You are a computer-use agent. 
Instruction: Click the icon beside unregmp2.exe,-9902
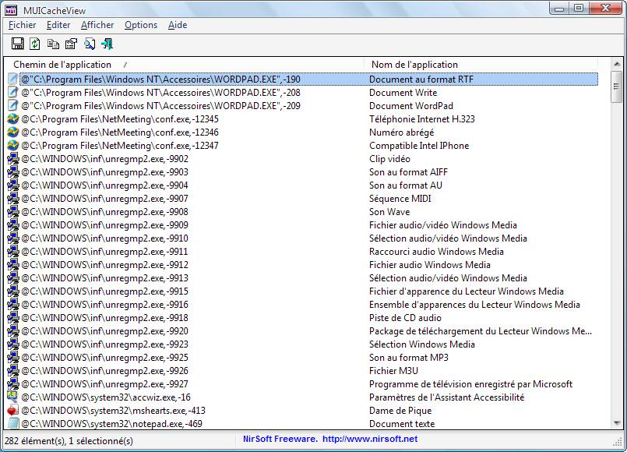click(x=12, y=158)
